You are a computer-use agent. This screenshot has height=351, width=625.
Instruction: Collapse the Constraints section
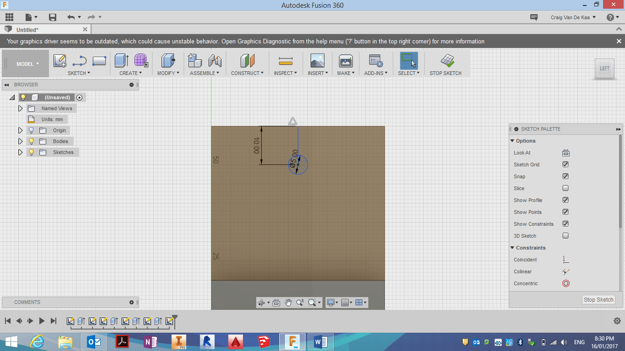512,248
